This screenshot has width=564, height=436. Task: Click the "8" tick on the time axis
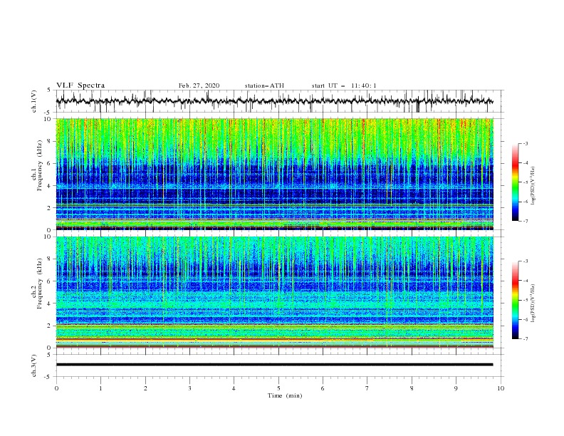click(412, 388)
